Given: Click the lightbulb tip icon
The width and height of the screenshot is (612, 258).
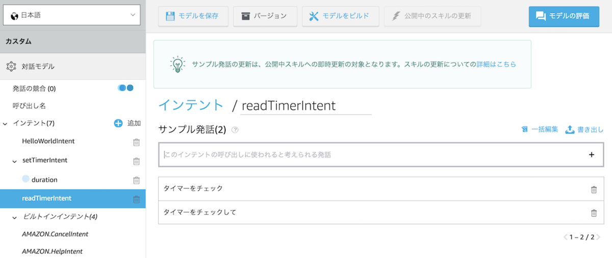Looking at the screenshot, I should (177, 64).
